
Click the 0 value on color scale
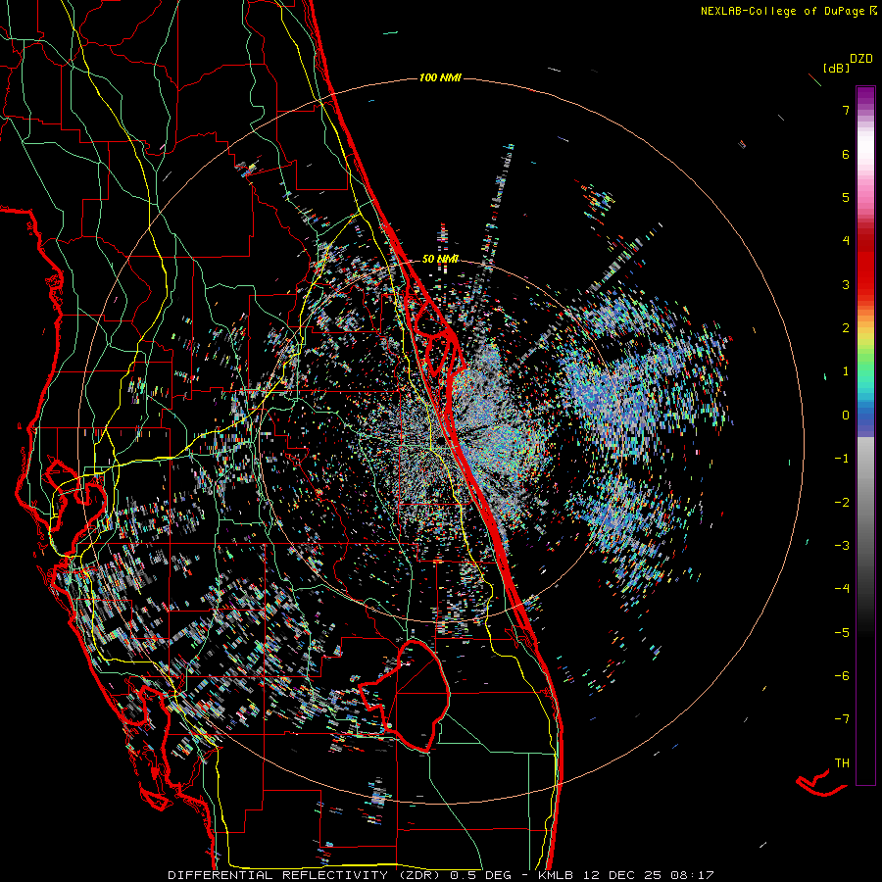pyautogui.click(x=846, y=416)
